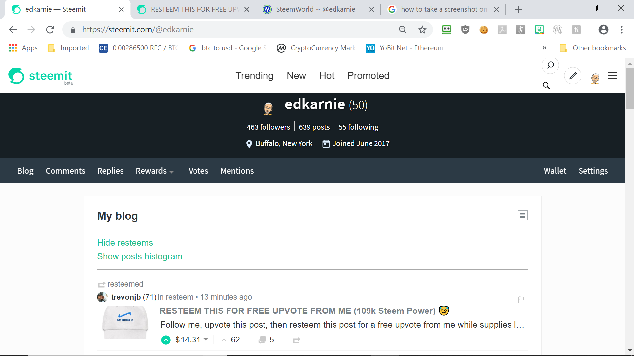Flag the post using flag icon
The image size is (634, 356).
pos(521,299)
